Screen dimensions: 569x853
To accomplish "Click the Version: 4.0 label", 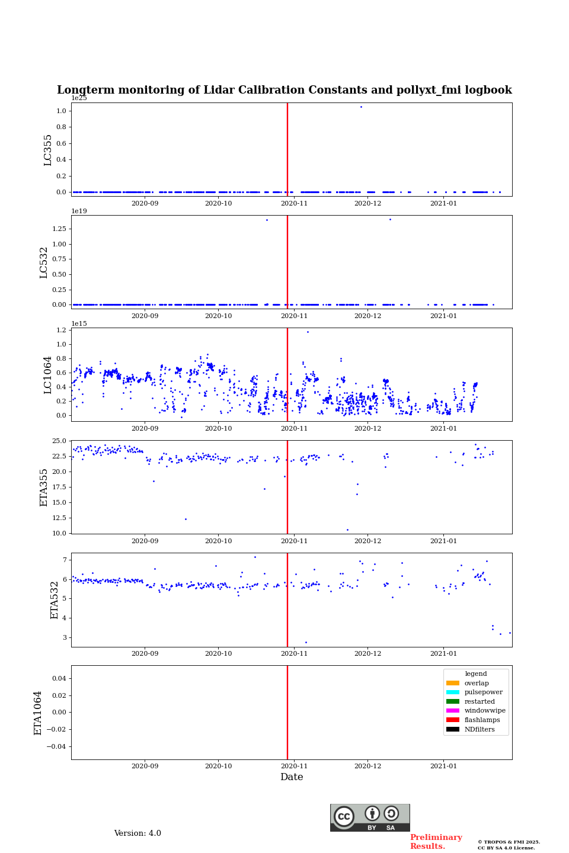I will 138,833.
